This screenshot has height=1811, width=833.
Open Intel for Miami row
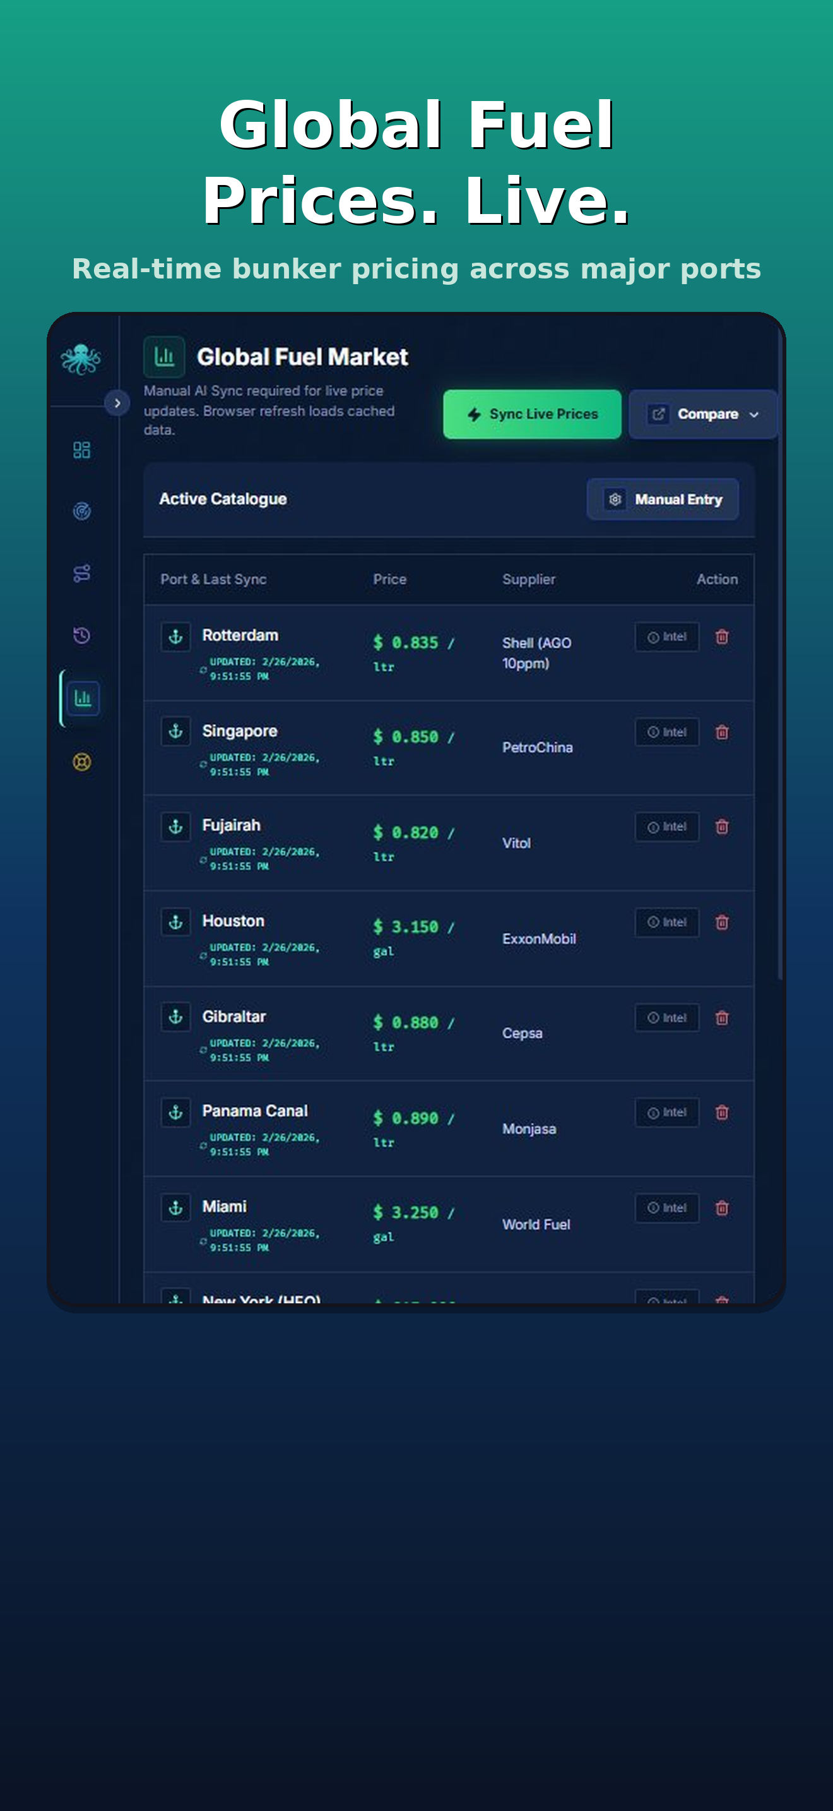tap(666, 1208)
